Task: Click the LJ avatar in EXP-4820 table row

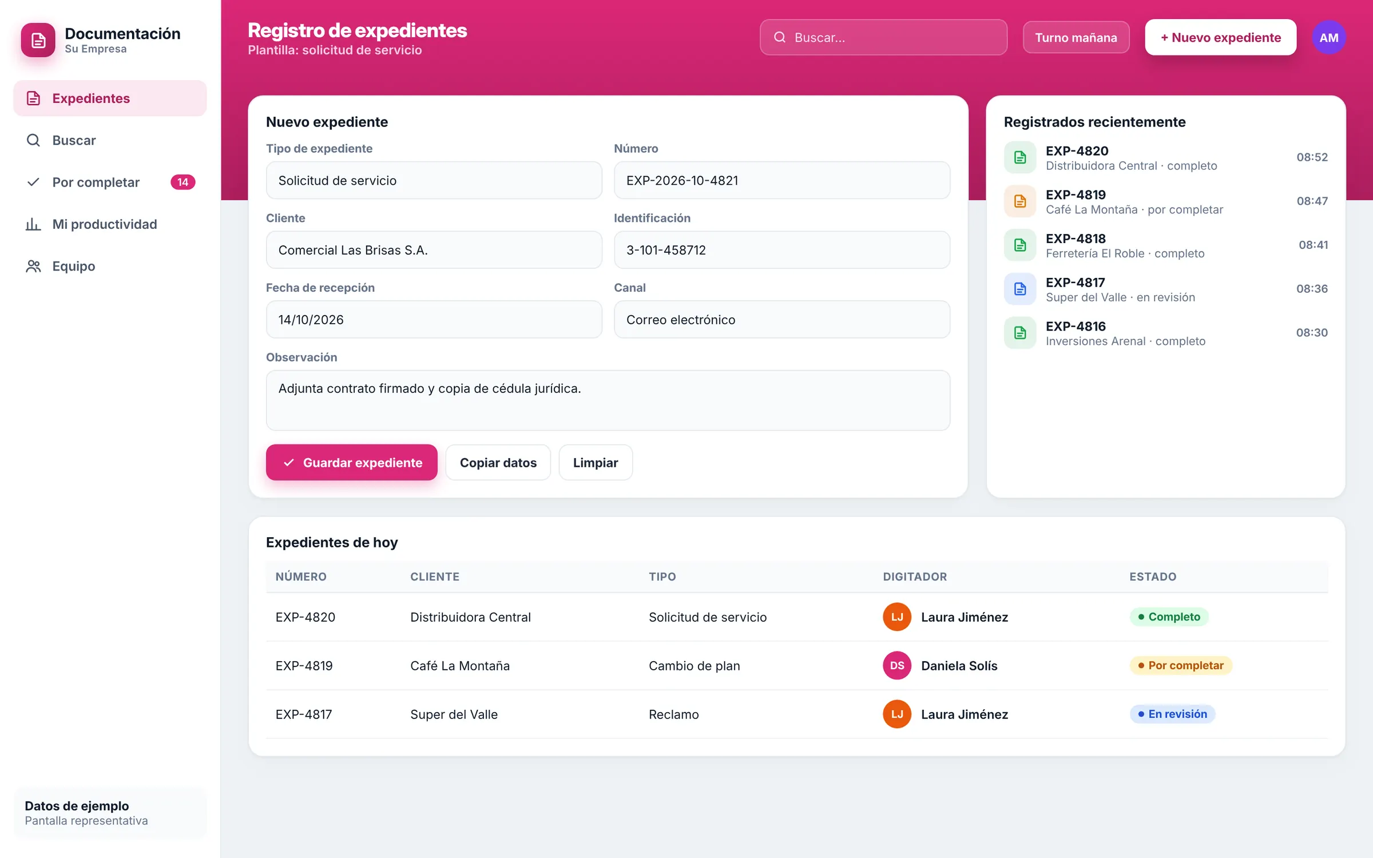Action: [897, 617]
